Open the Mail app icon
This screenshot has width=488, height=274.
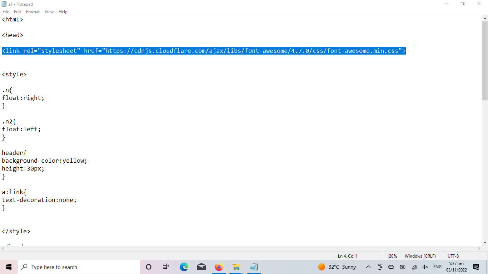(201, 267)
